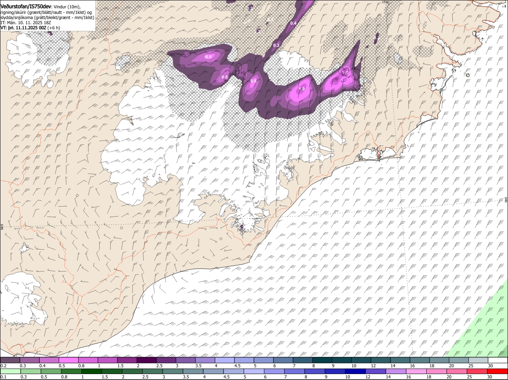Click the 4.5 label in the lower legend row
Image resolution: width=508 pixels, height=380 pixels.
226,377
